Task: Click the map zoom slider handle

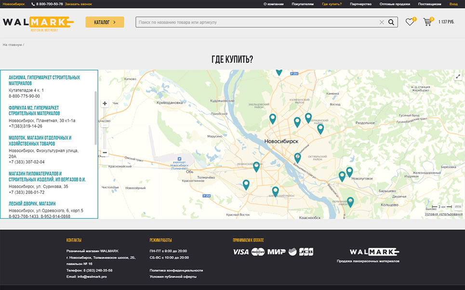Action: click(x=105, y=125)
